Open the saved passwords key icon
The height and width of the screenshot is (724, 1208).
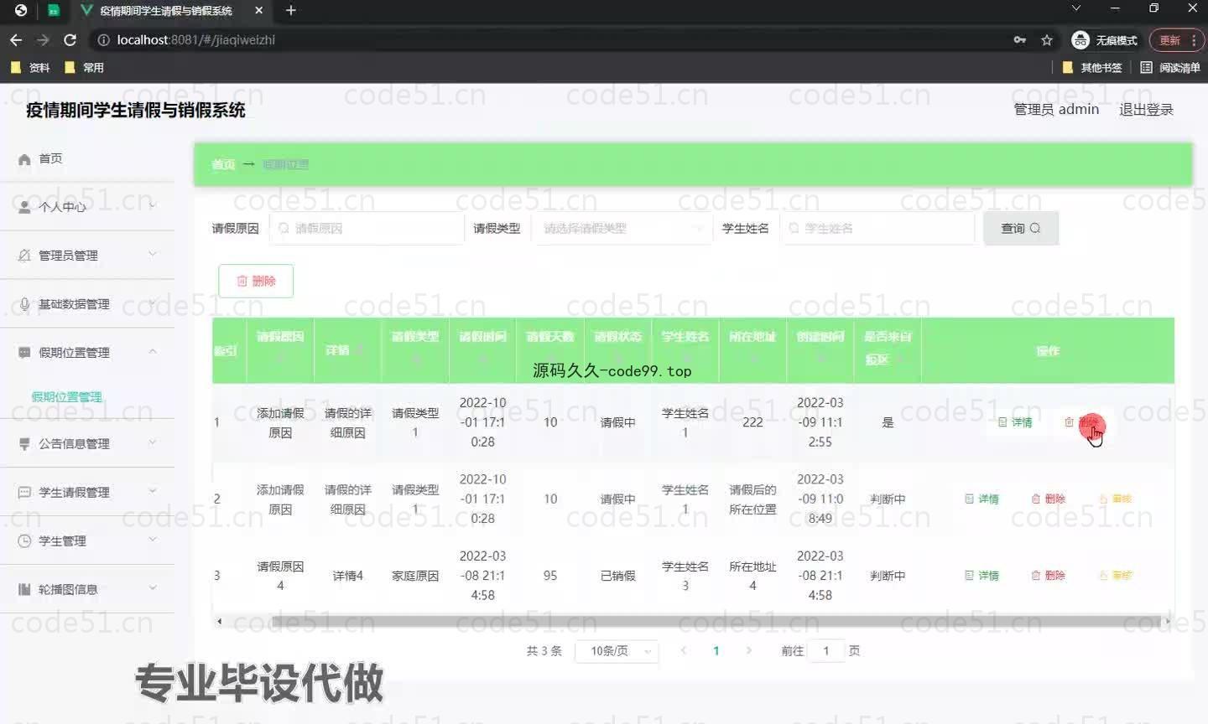1020,39
